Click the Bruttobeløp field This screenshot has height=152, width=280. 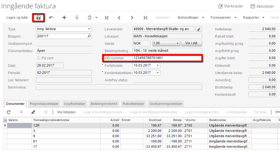coord(263,87)
